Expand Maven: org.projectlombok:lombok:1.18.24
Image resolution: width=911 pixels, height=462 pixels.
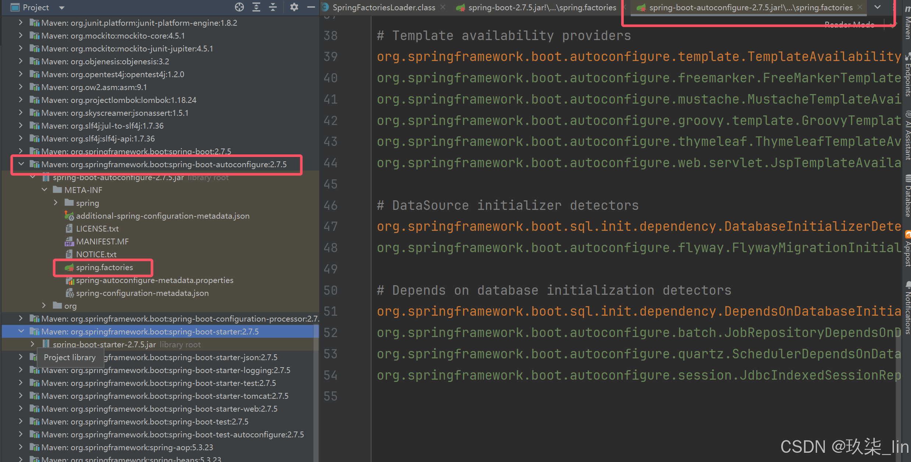[21, 100]
